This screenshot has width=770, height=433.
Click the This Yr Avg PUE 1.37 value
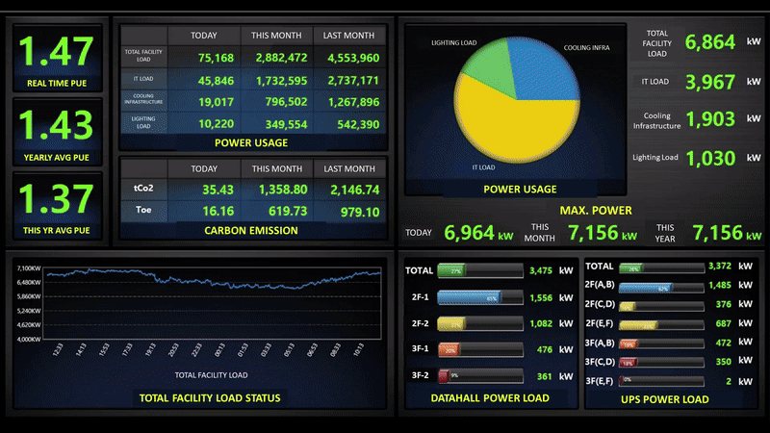[57, 199]
